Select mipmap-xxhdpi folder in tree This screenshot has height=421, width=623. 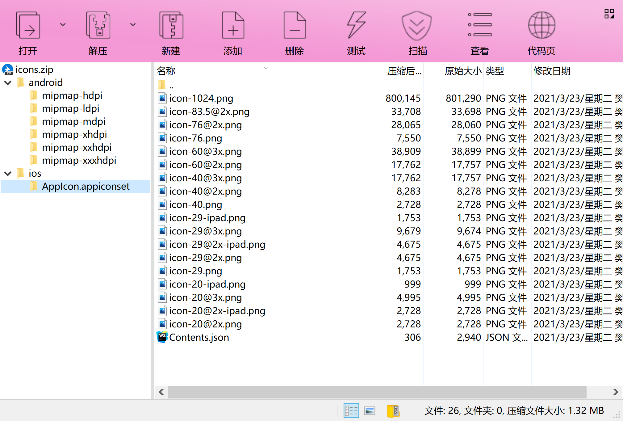pyautogui.click(x=77, y=147)
